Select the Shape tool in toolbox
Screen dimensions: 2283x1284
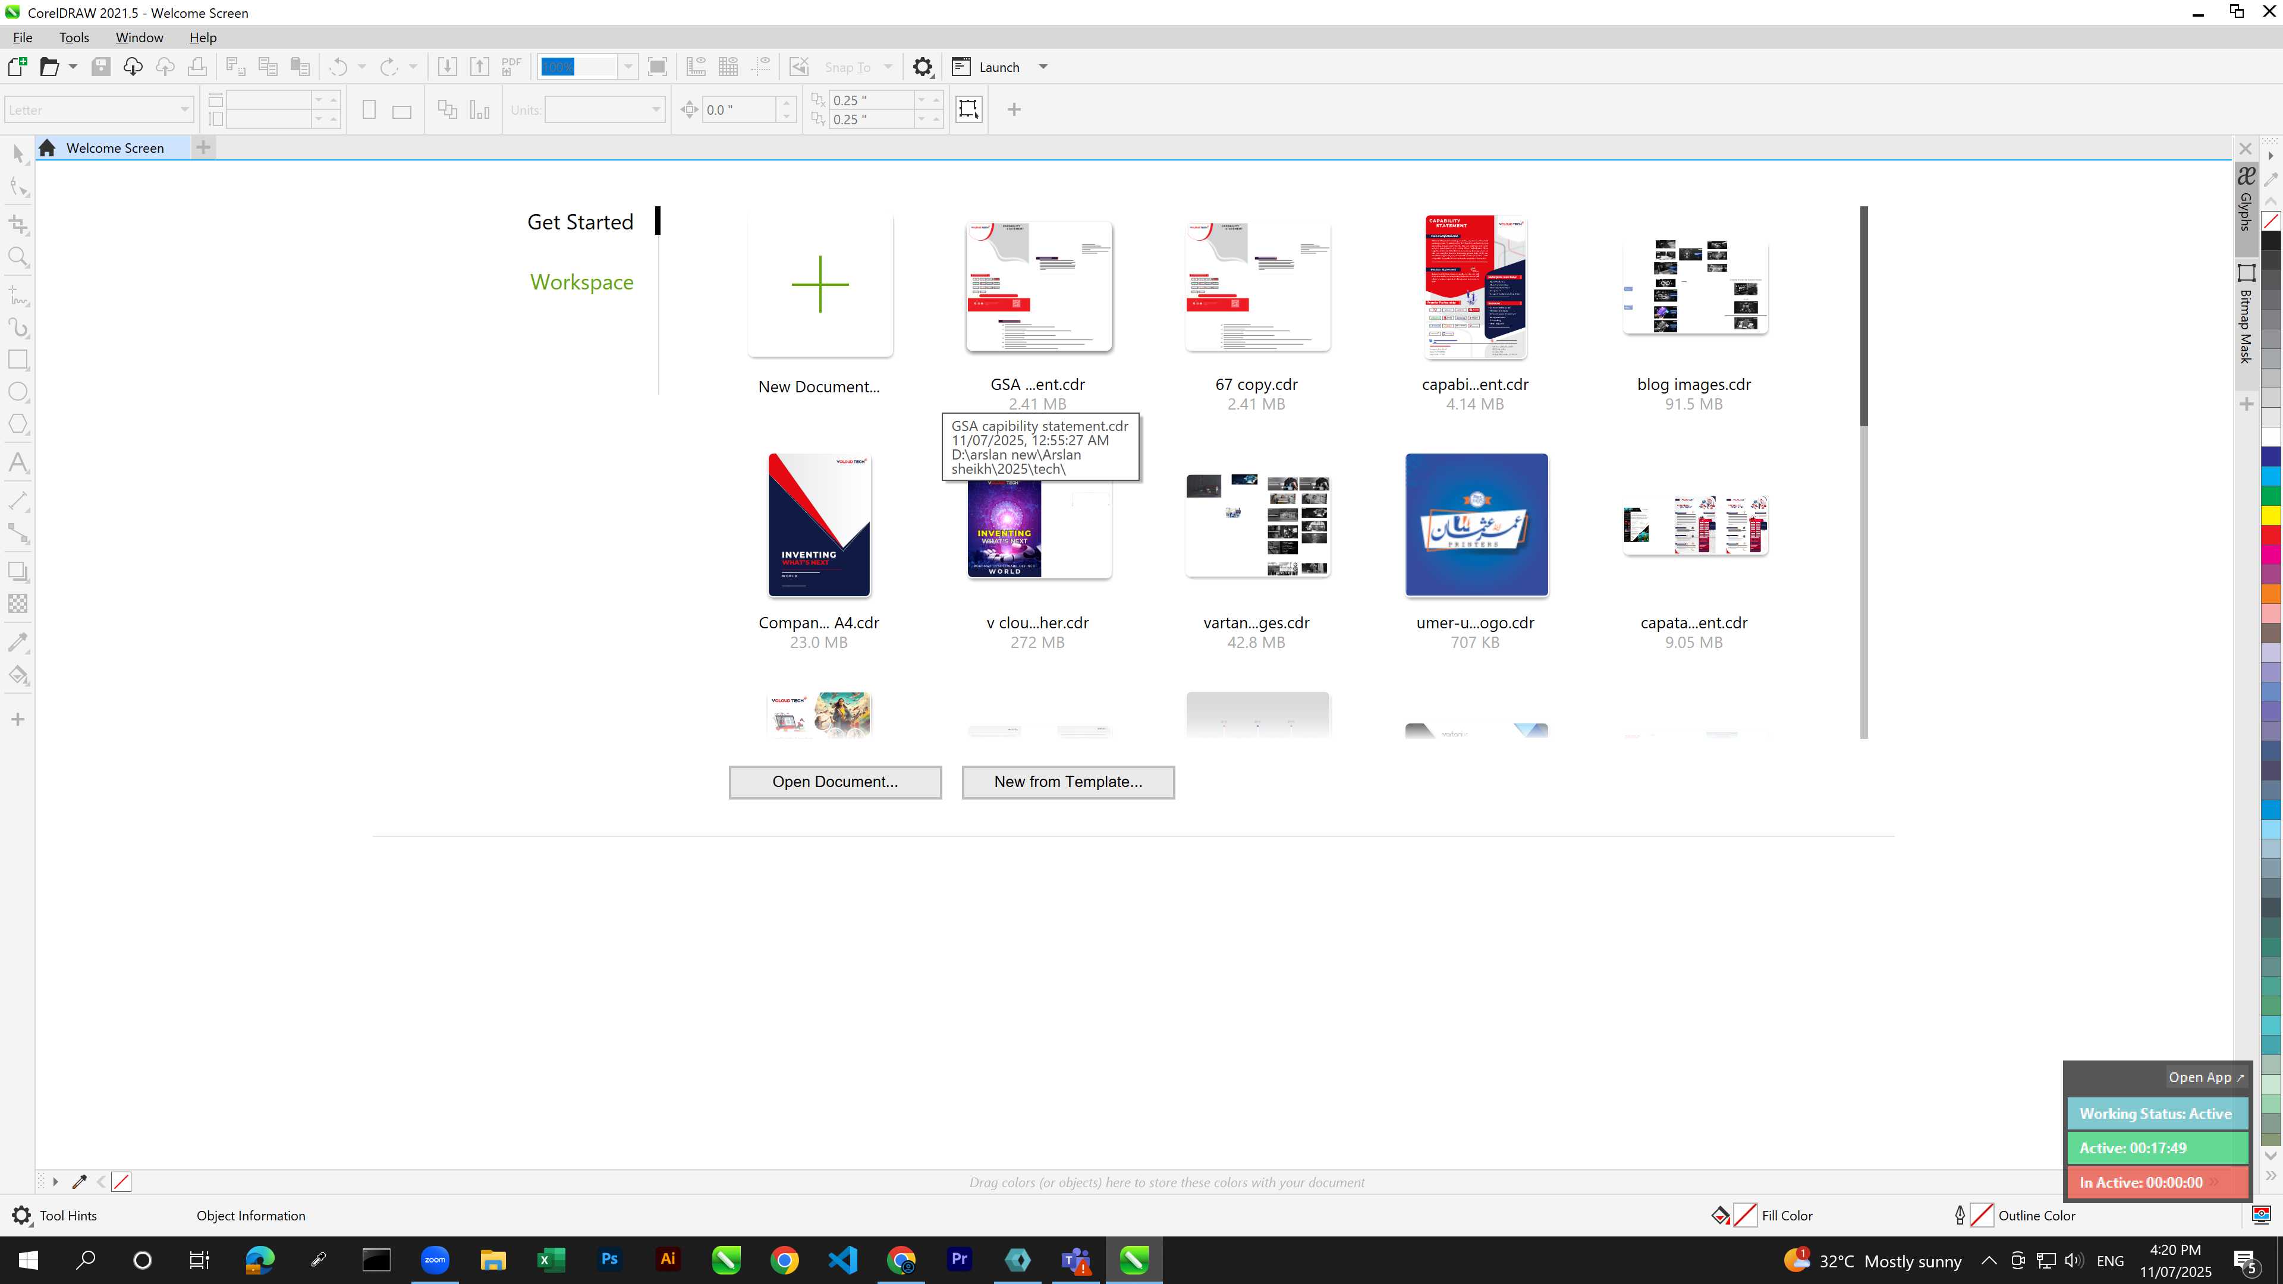click(18, 187)
